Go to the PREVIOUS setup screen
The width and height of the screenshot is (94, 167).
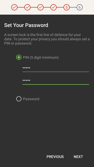(x=55, y=157)
